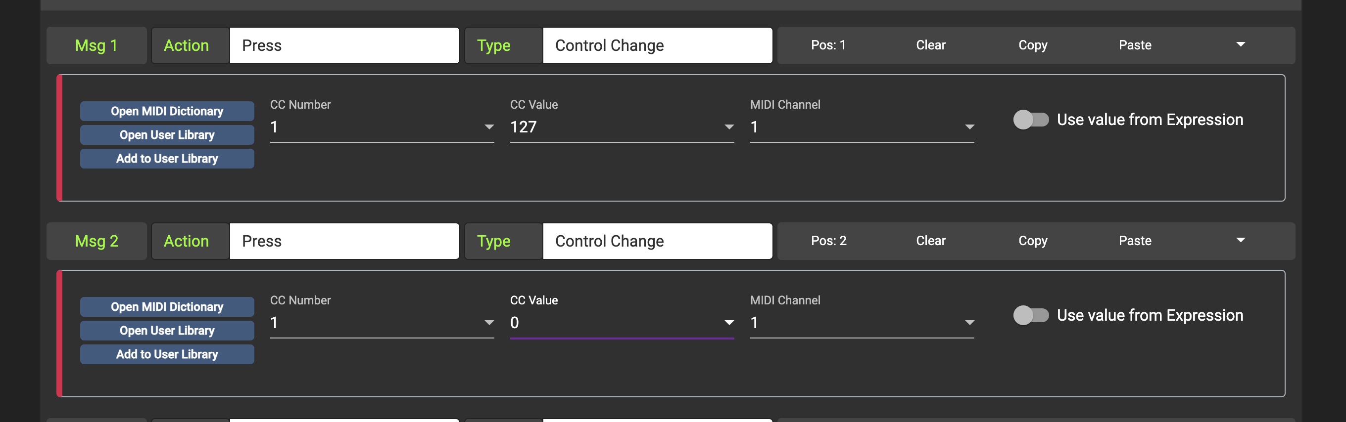
Task: Expand Msg 2 CC Value dropdown
Action: (729, 323)
